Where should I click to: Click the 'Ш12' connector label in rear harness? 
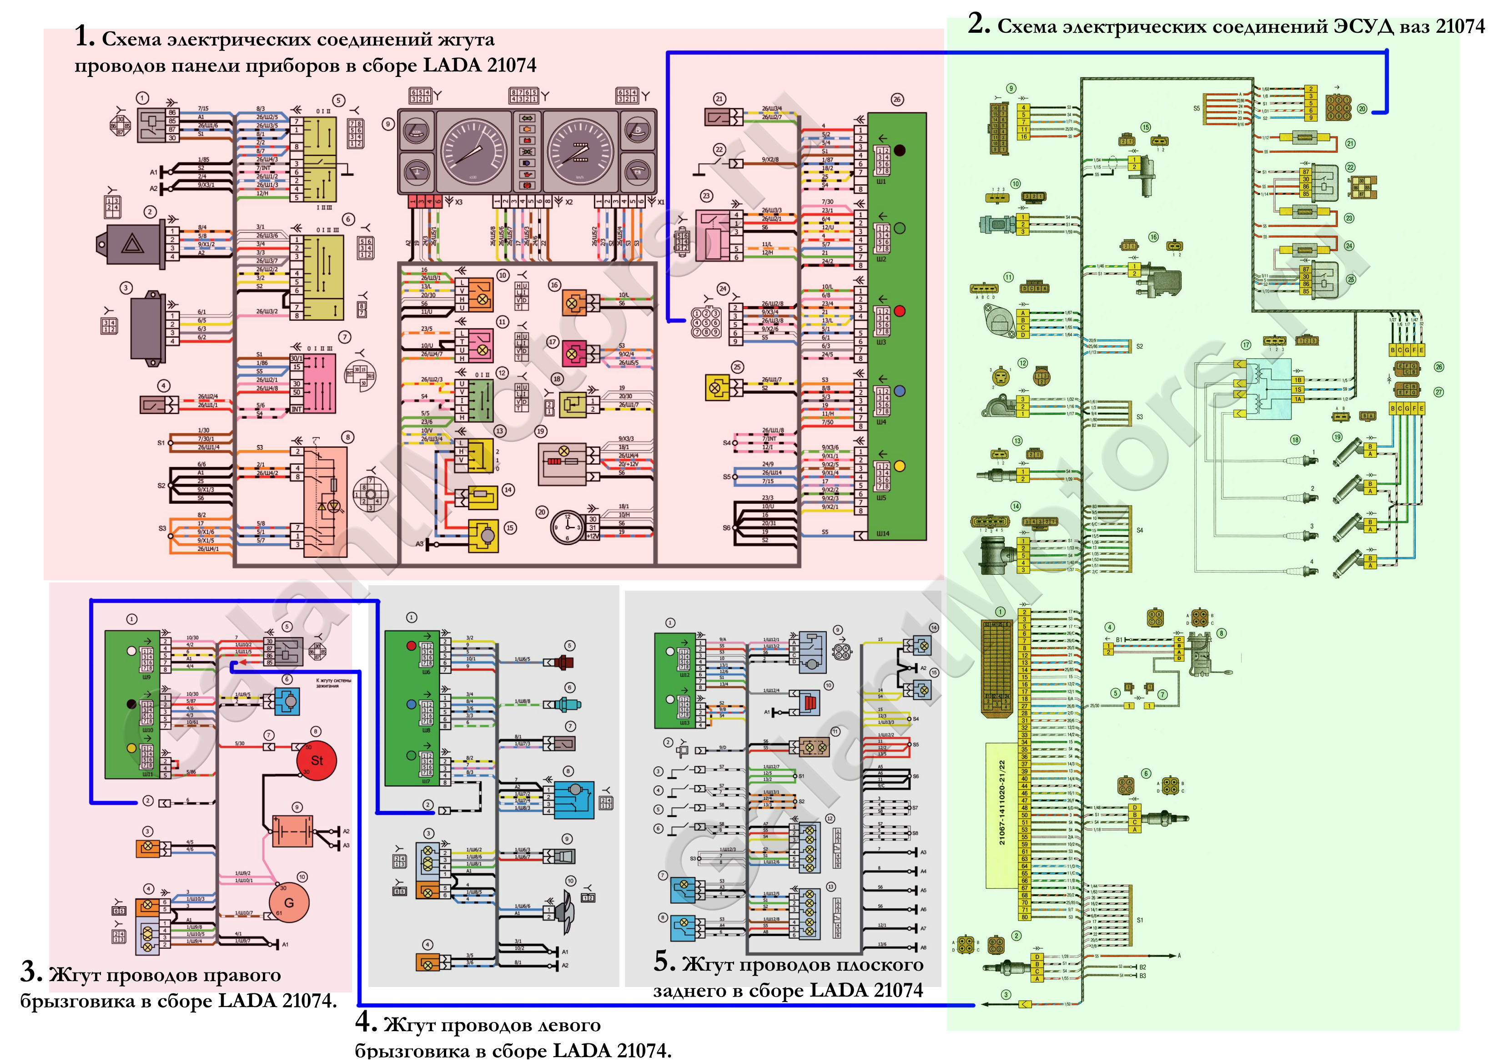pos(685,675)
